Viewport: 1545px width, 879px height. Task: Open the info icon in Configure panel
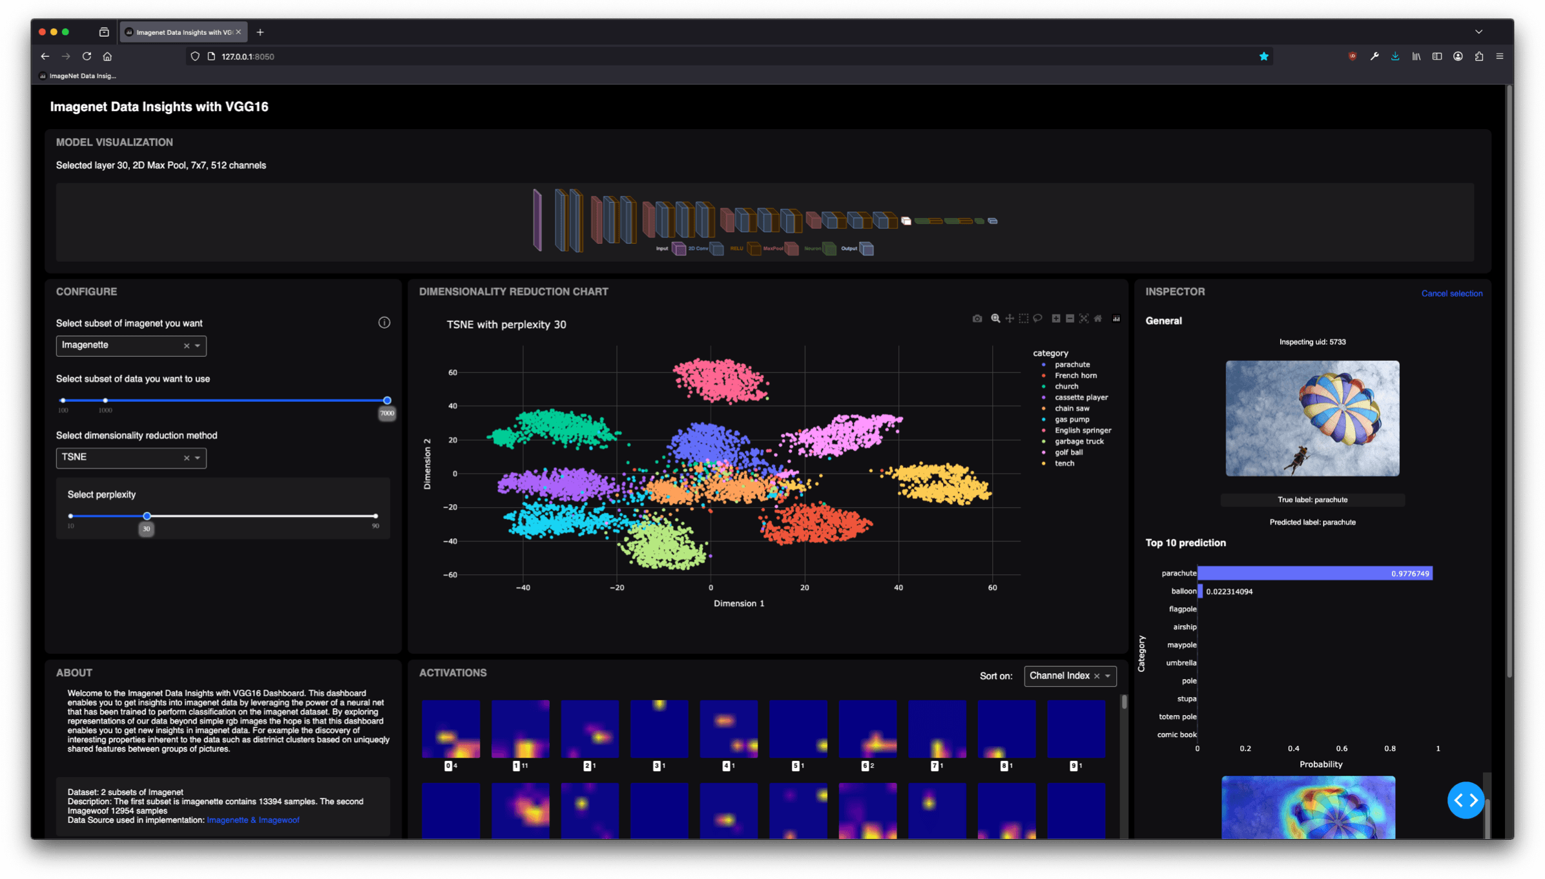(384, 323)
